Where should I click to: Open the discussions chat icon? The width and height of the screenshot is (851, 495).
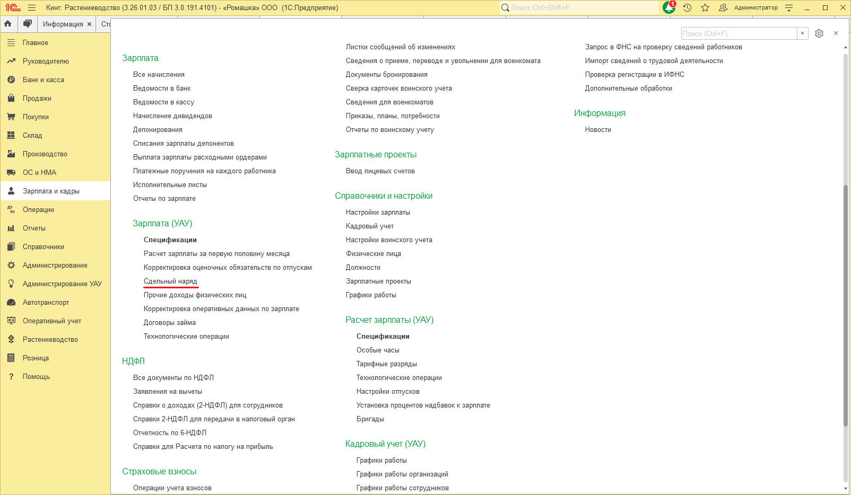[28, 24]
